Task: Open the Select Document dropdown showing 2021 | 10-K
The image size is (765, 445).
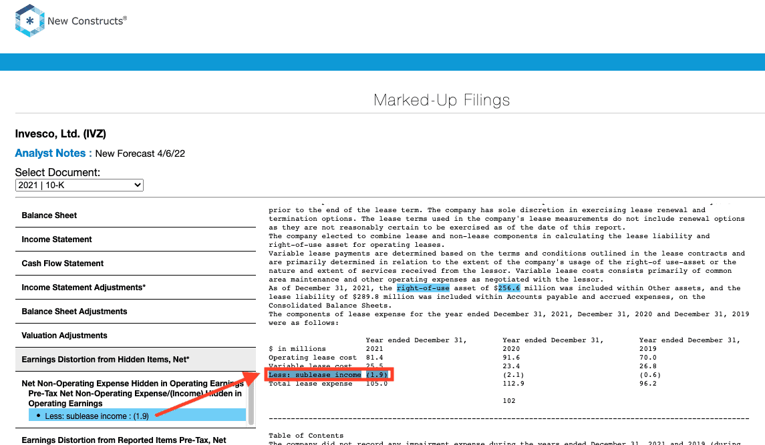Action: tap(79, 185)
